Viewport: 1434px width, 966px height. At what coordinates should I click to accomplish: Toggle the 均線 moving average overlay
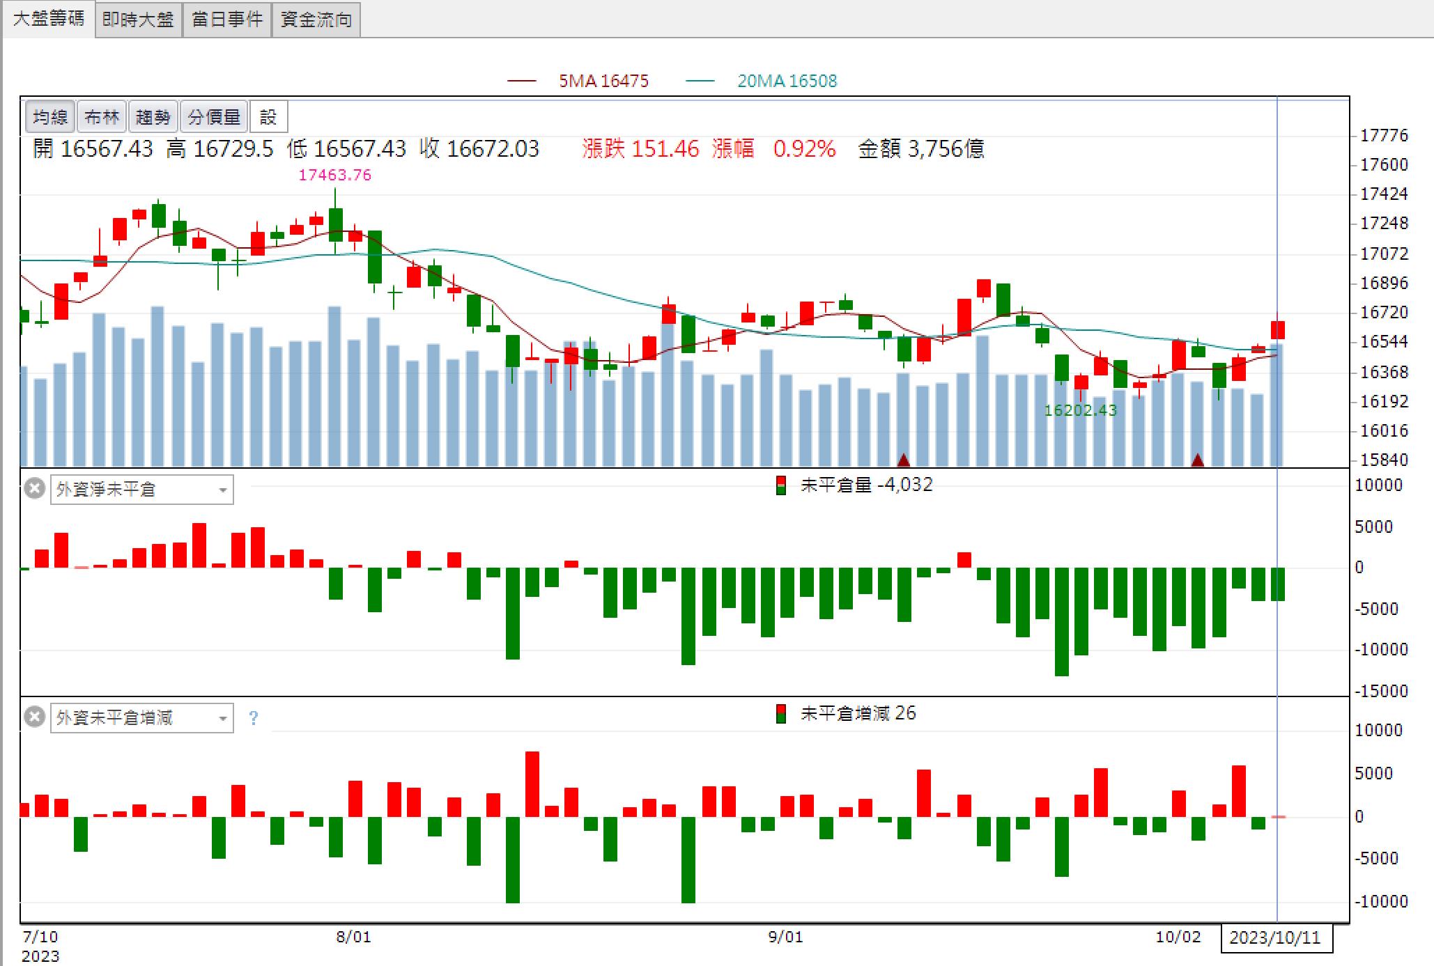50,117
